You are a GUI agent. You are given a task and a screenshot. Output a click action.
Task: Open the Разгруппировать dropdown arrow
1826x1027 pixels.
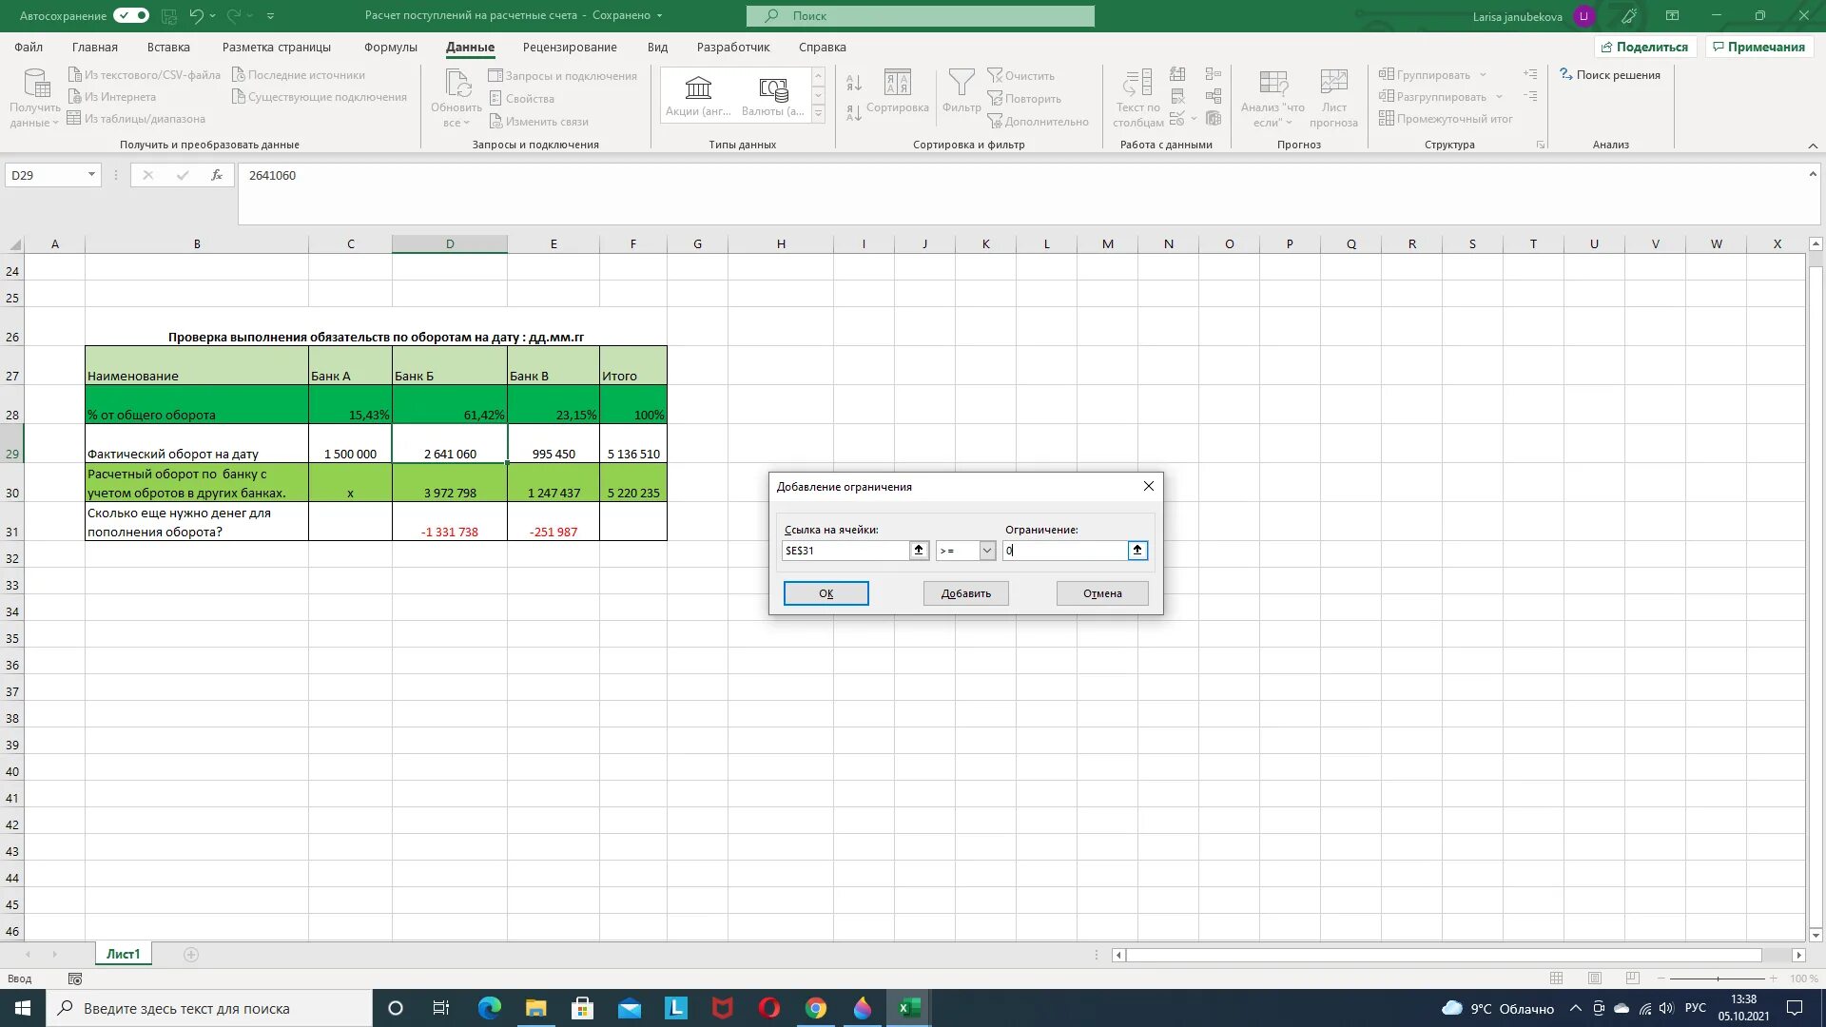1499,97
